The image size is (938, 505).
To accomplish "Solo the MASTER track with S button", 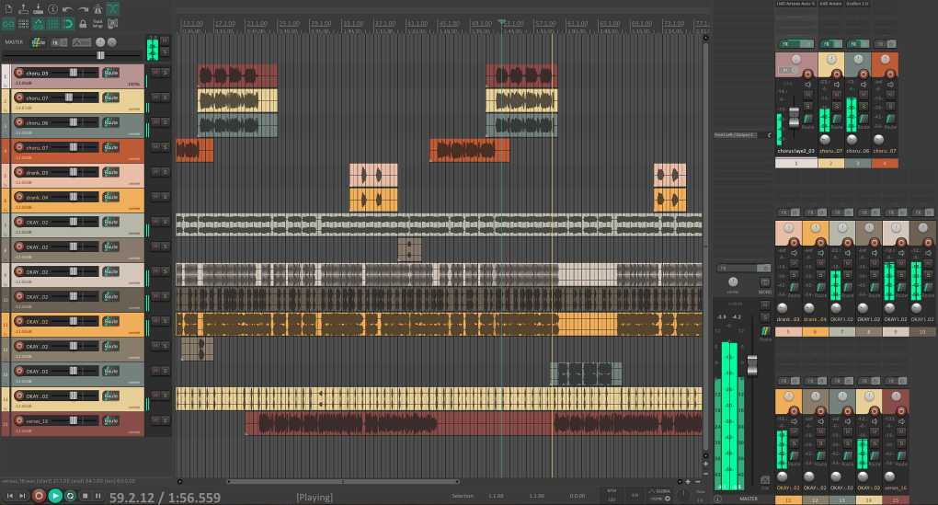I will [165, 52].
